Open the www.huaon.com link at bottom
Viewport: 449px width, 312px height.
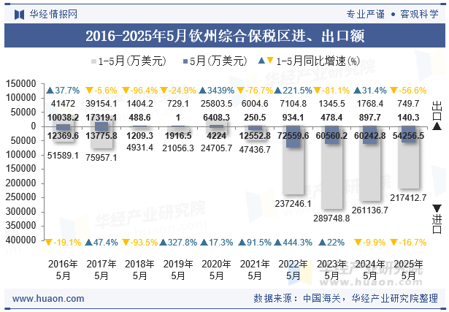point(48,299)
